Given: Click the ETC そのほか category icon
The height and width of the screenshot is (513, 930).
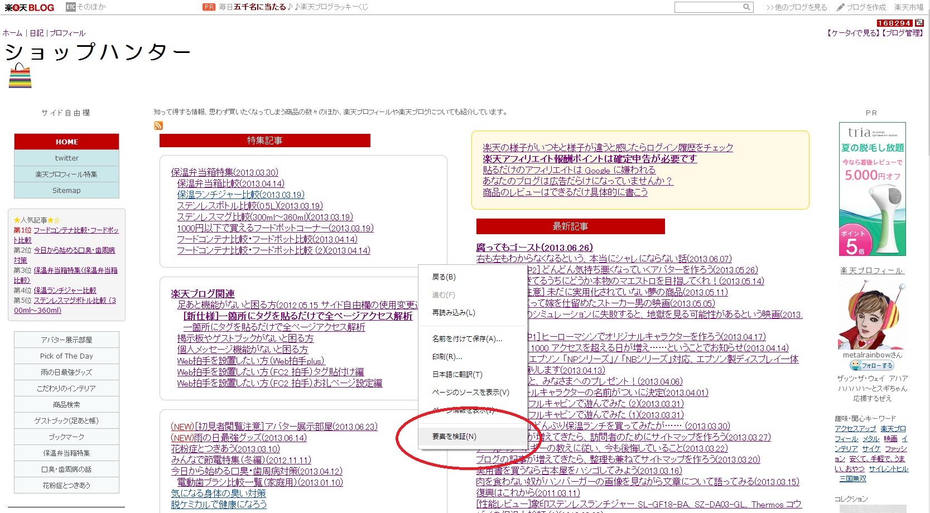Looking at the screenshot, I should pyautogui.click(x=70, y=7).
